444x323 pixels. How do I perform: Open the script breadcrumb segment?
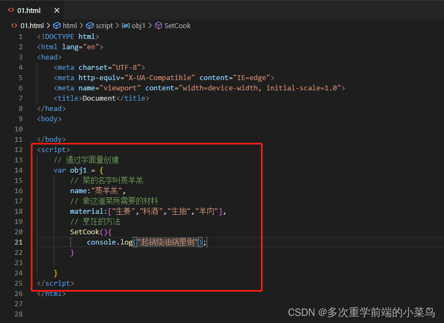click(104, 26)
